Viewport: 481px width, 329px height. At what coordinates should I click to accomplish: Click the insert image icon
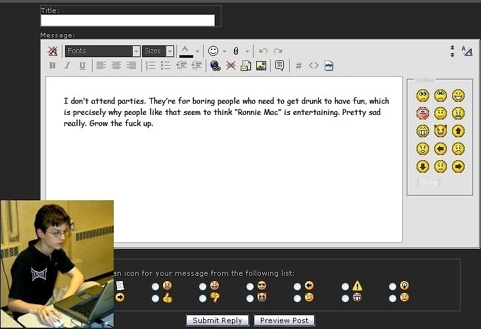click(261, 66)
